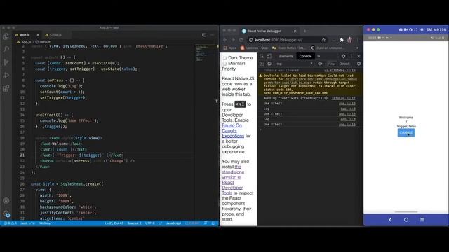
Task: Click the App.js breadcrumb item
Action: click(25, 42)
